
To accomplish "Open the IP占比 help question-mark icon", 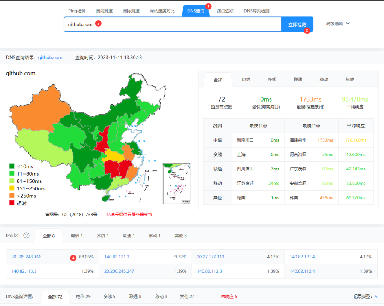I will pyautogui.click(x=26, y=235).
